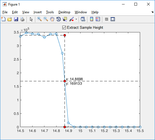Enable the Rotate 3D tool

pyautogui.click(x=58, y=19)
